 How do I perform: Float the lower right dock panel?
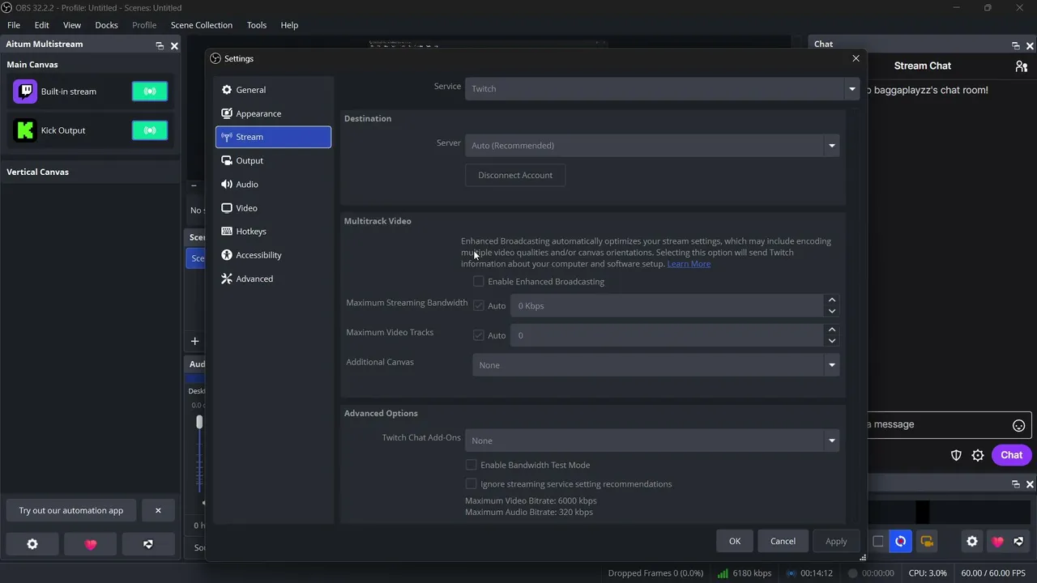[1016, 484]
